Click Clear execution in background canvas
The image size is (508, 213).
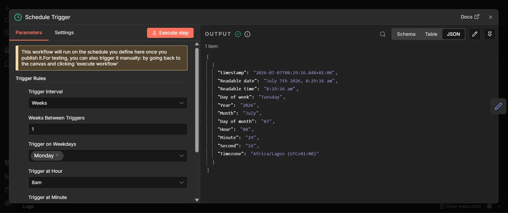click(460, 206)
